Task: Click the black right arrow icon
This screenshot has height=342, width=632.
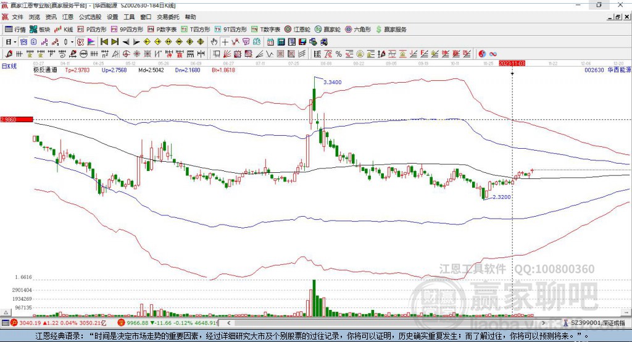Action: pos(136,42)
